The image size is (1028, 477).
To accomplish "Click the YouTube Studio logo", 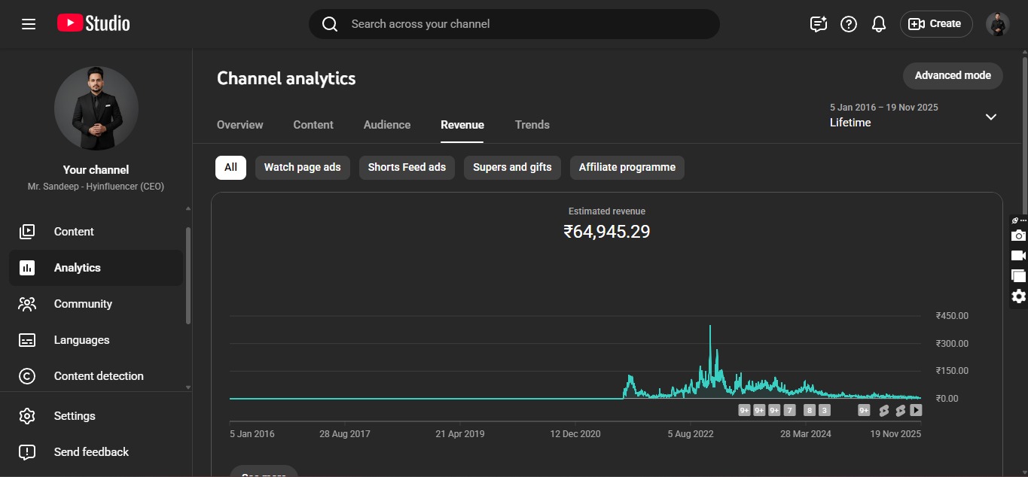I will (93, 24).
